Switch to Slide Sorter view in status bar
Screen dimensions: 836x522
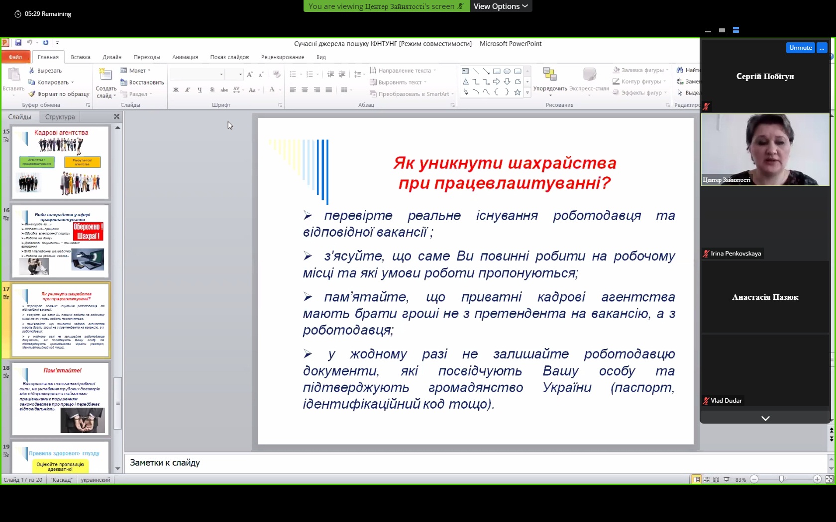click(x=706, y=480)
